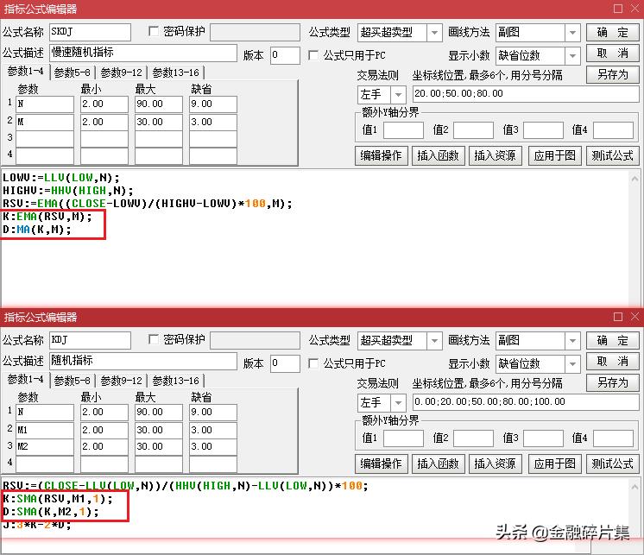Open 显示小数 dropdown in SKDJ editor
The height and width of the screenshot is (555, 644).
pyautogui.click(x=572, y=56)
